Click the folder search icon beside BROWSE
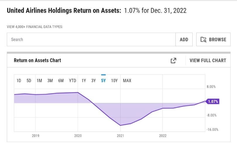Screen dimensions: 237x145 203,40
